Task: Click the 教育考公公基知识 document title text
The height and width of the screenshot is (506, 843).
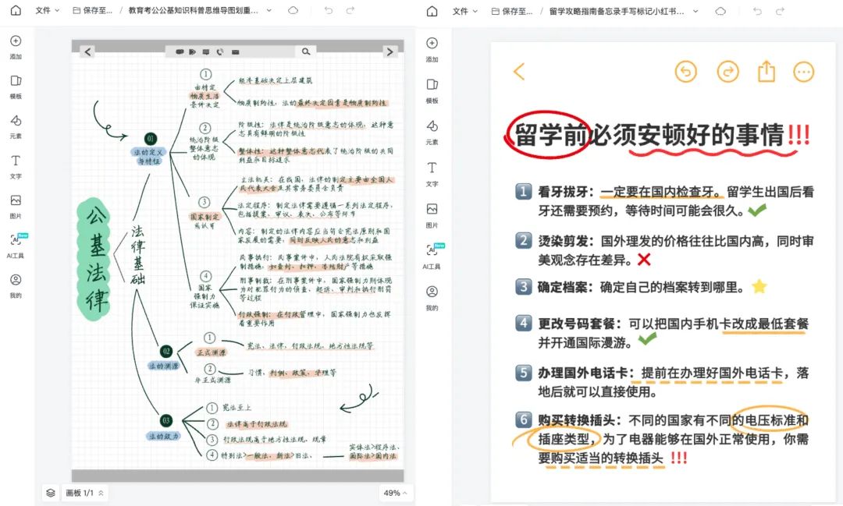Action: click(x=193, y=10)
